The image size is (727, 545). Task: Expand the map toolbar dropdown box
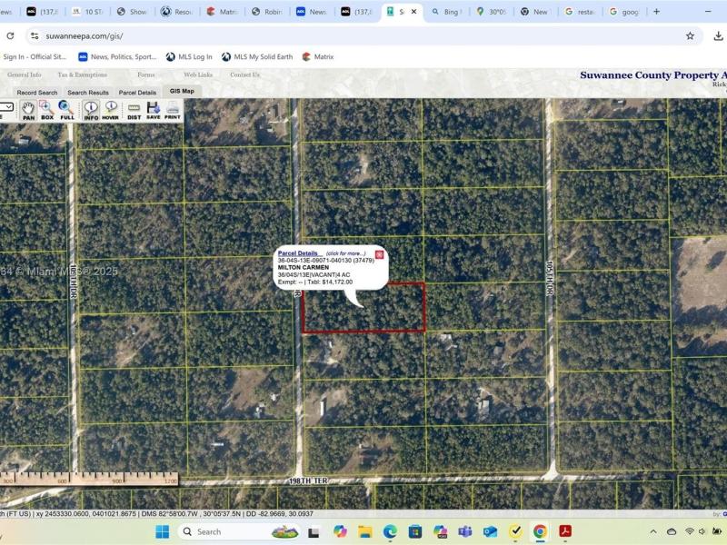click(7, 107)
